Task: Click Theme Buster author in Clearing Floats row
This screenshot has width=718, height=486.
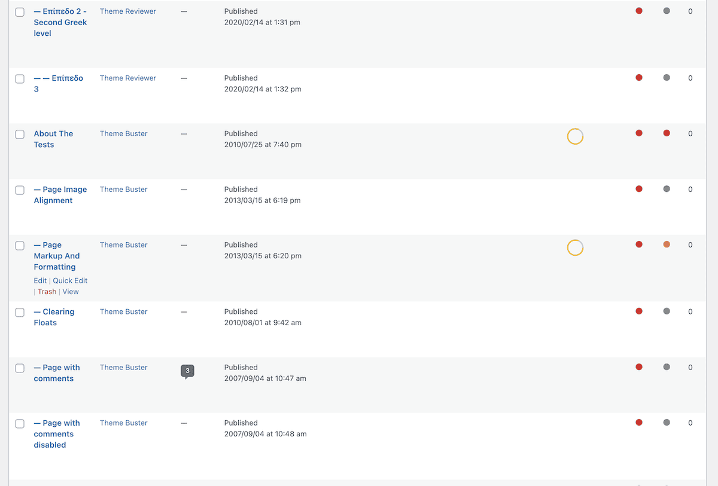Action: pos(124,311)
